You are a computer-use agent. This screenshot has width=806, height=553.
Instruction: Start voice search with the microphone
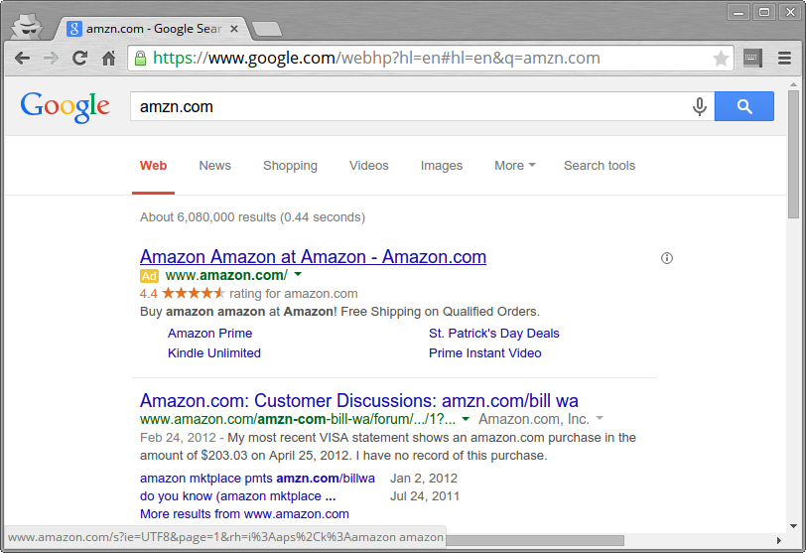[700, 107]
